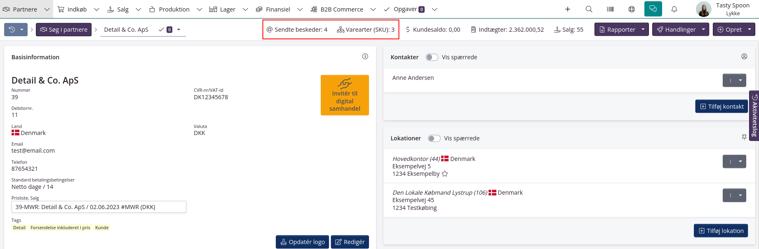Open history dropdown arrow
The width and height of the screenshot is (759, 249).
tap(22, 30)
